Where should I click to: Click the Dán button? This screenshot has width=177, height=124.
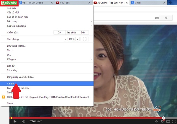point(83,33)
